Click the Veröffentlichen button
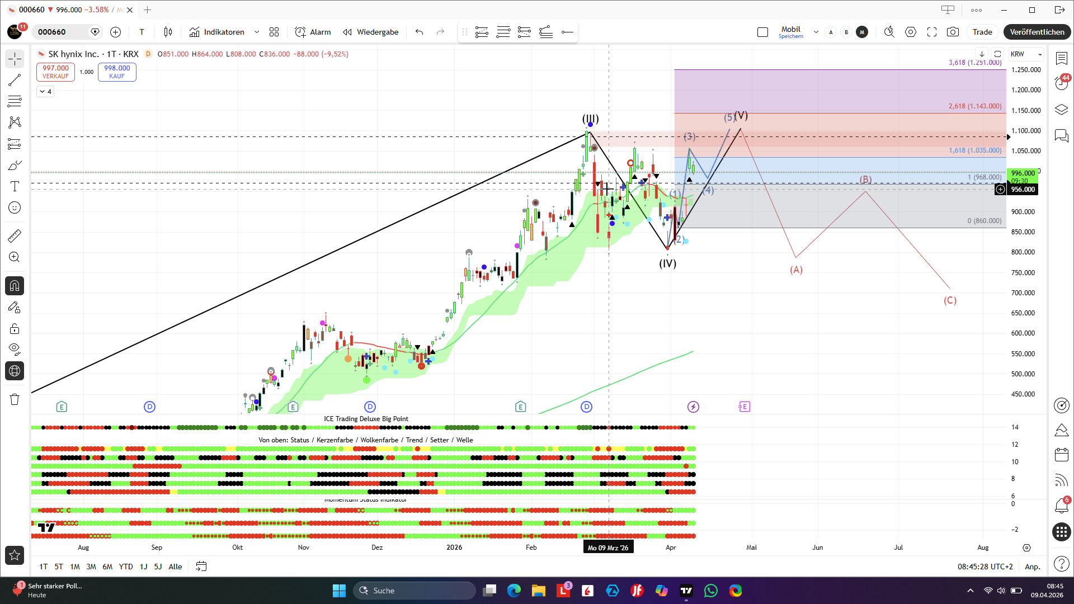The image size is (1074, 604). click(1037, 32)
